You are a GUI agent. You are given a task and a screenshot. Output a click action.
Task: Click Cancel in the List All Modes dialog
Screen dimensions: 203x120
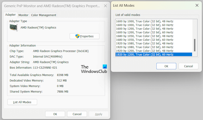pos(188,66)
